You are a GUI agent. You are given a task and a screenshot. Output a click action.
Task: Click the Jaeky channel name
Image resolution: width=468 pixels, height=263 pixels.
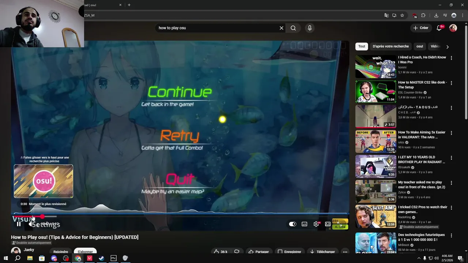(x=29, y=250)
